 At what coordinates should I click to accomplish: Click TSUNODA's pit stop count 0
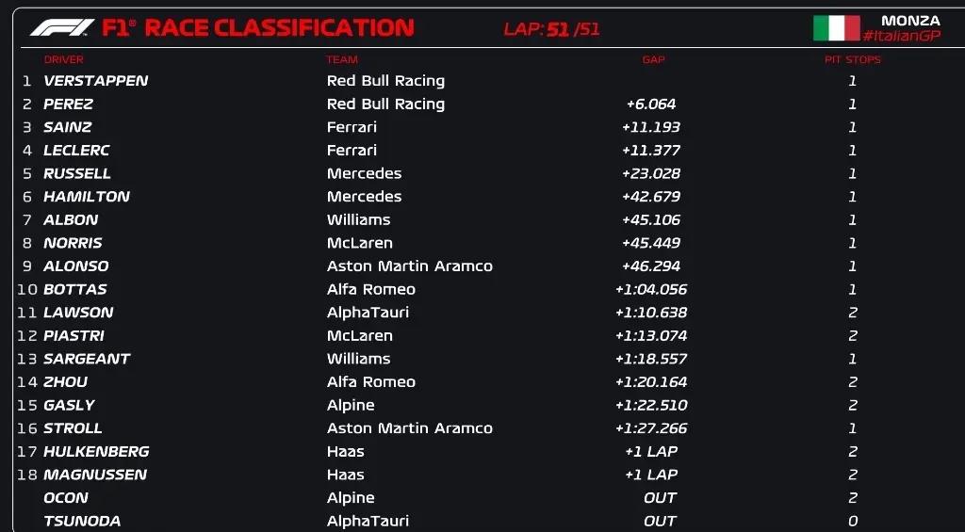[x=852, y=522]
